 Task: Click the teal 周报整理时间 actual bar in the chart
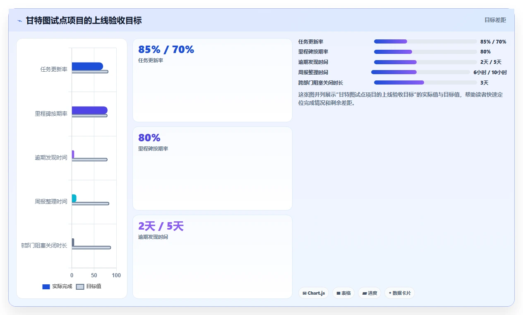pyautogui.click(x=74, y=198)
